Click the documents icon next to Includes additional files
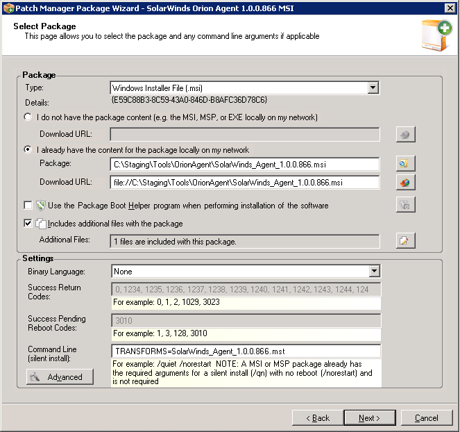 [41, 224]
